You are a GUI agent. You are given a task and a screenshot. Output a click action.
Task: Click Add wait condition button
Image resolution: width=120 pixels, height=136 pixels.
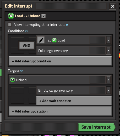click(x=74, y=101)
